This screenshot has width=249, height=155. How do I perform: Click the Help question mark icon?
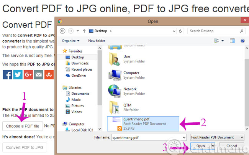pyautogui.click(x=242, y=41)
